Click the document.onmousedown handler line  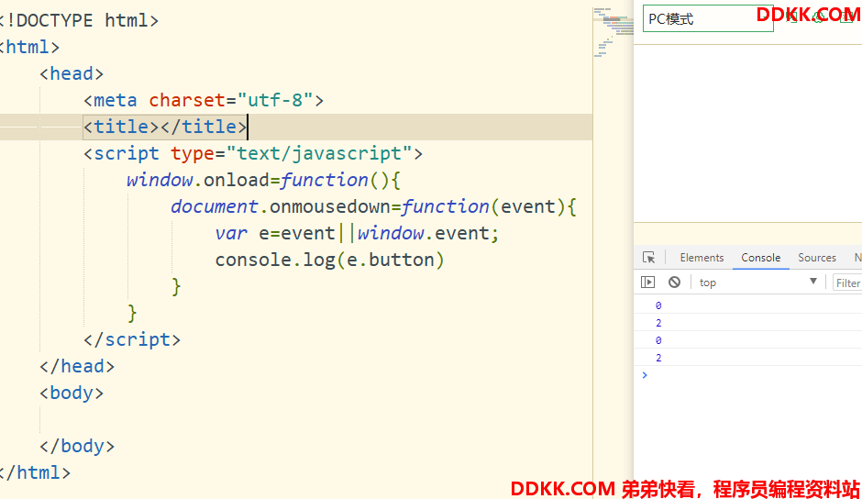(374, 206)
